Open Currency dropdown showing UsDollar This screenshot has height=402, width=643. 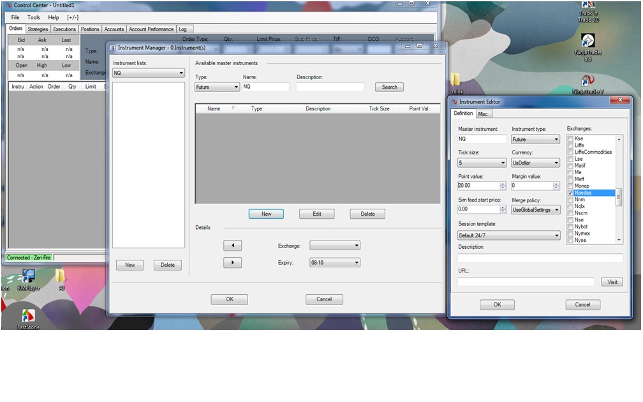point(535,163)
